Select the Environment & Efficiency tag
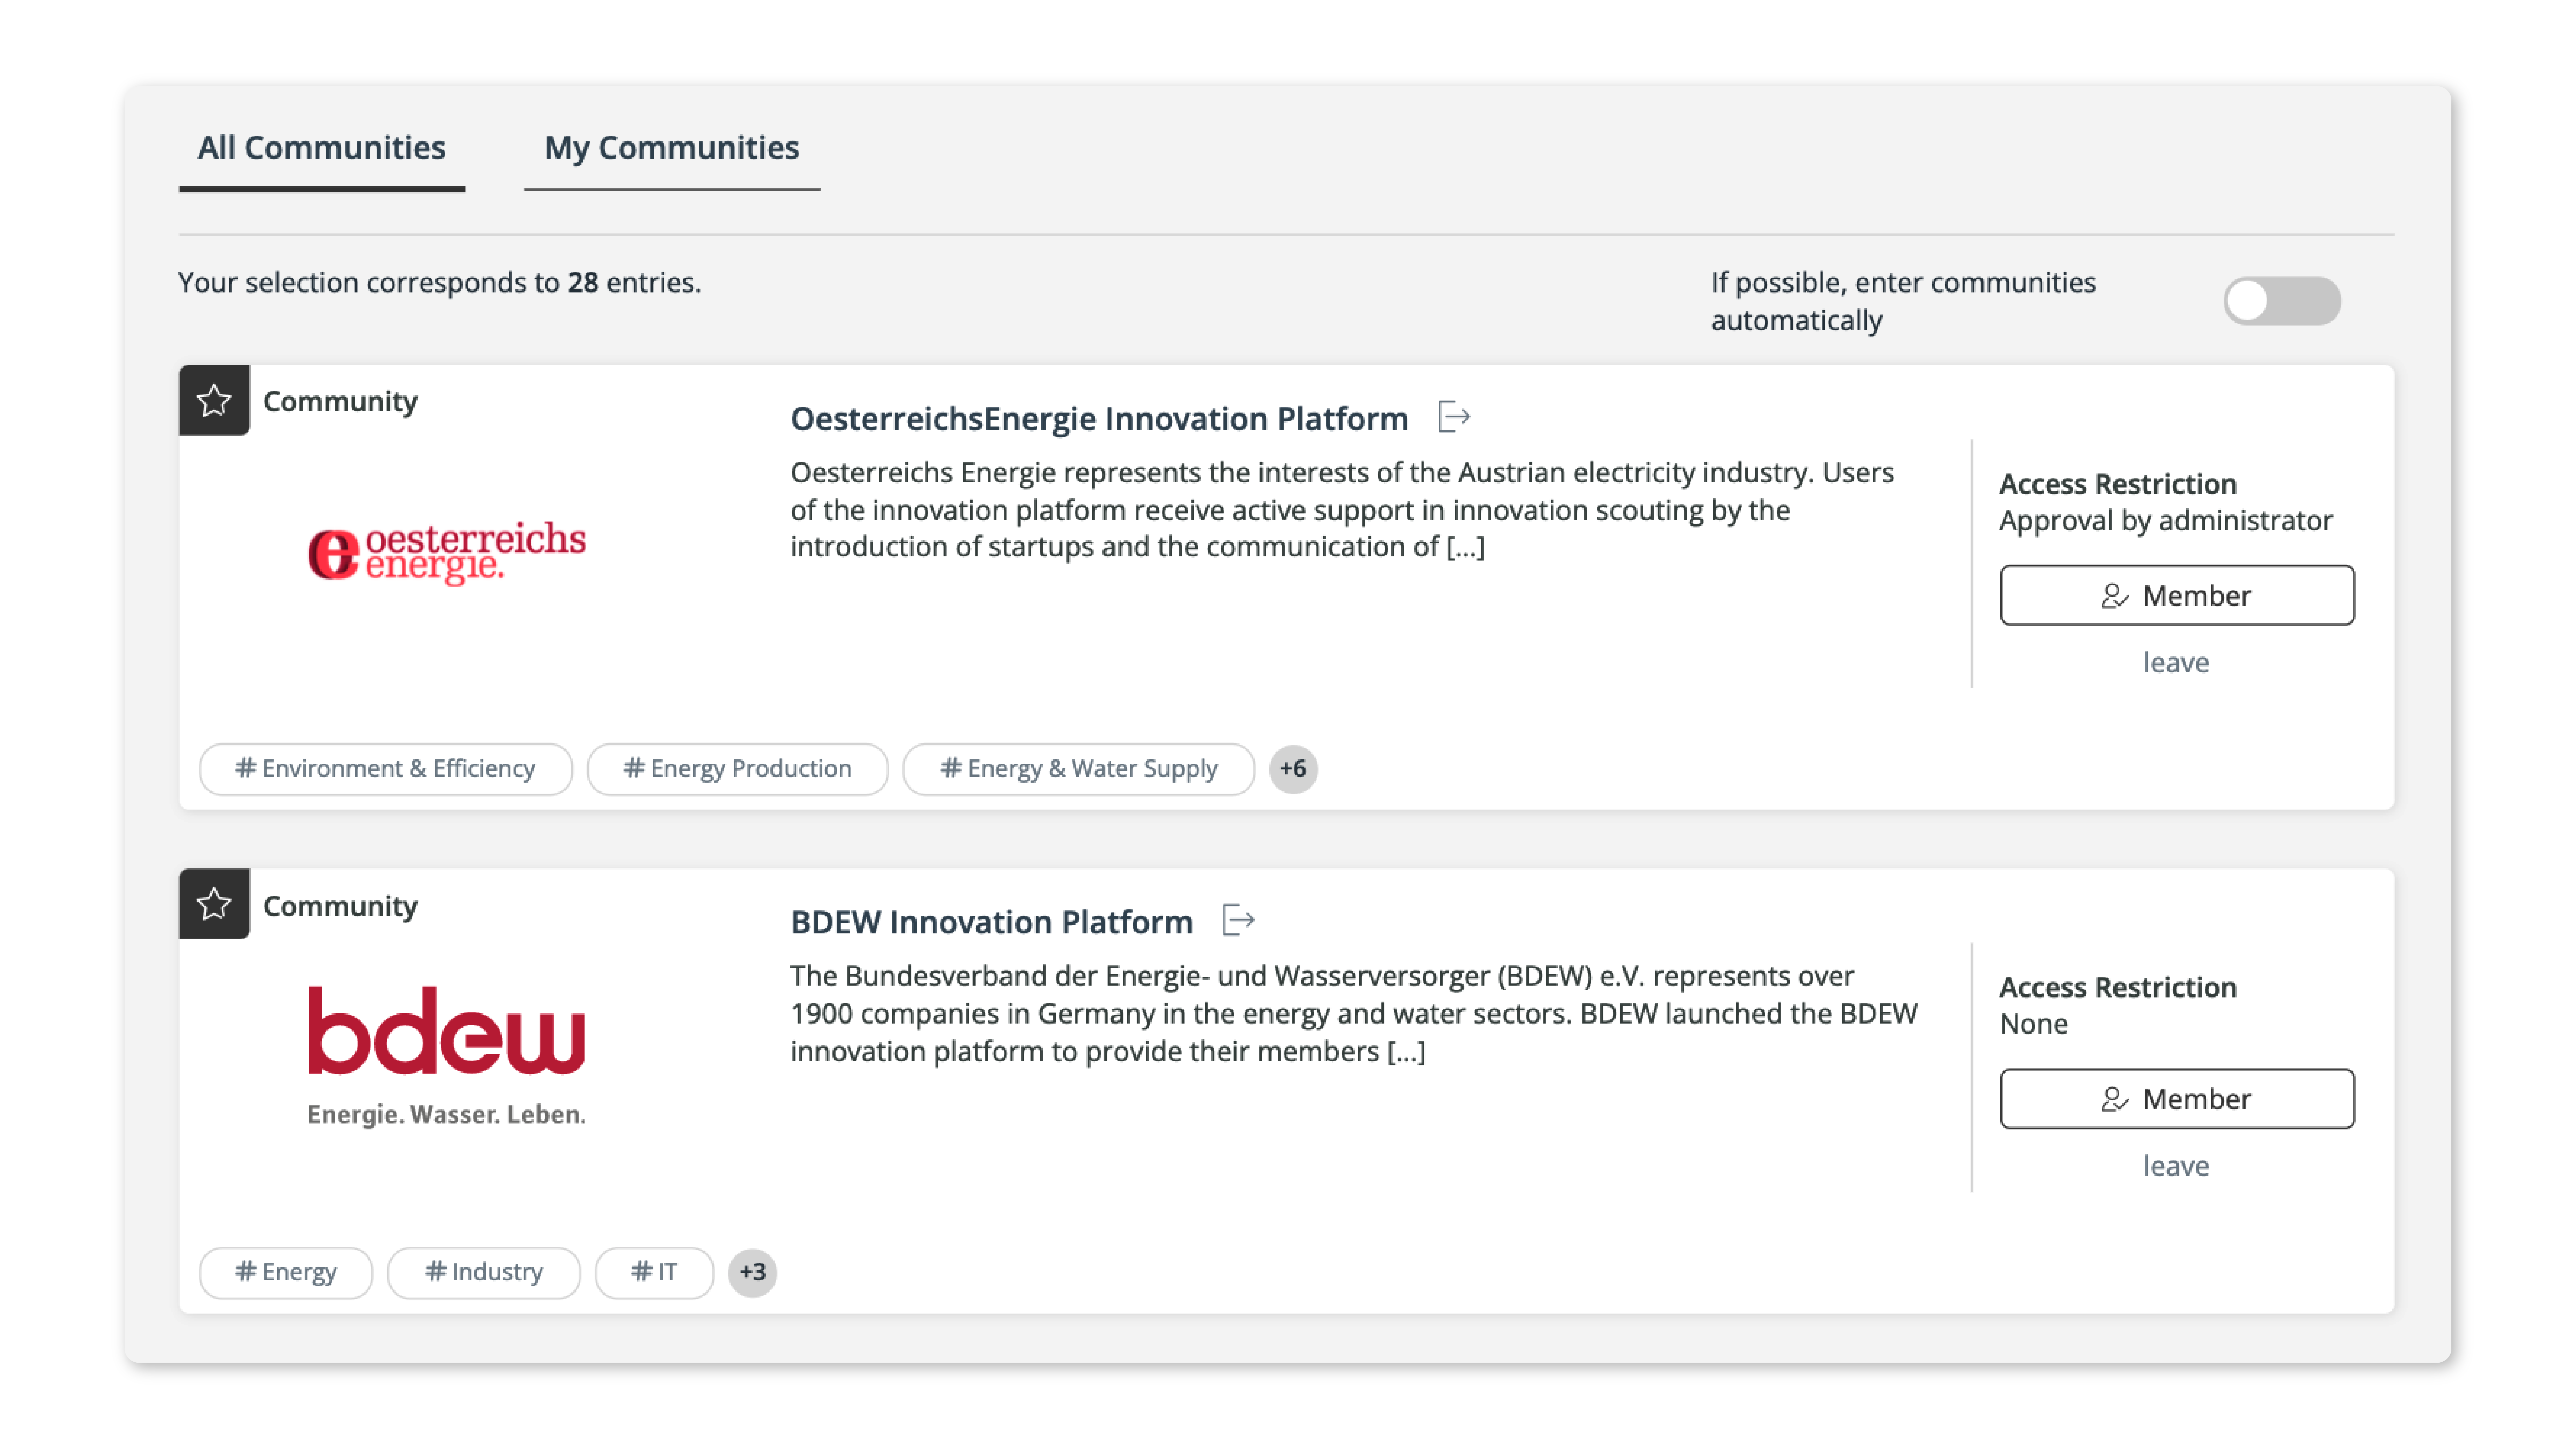Screen dimensions: 2576x1449 (386, 769)
